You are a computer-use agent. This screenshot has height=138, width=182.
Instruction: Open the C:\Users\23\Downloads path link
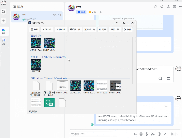(x=55, y=78)
